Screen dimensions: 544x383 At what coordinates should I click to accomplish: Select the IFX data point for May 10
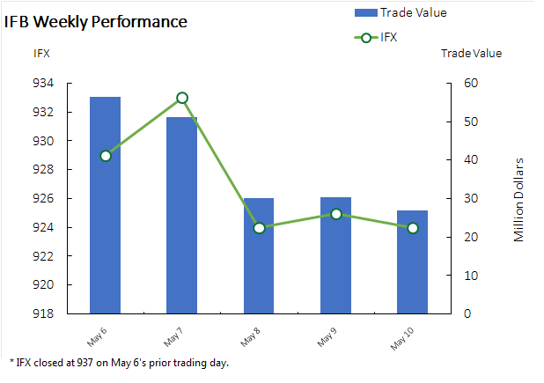tap(412, 228)
